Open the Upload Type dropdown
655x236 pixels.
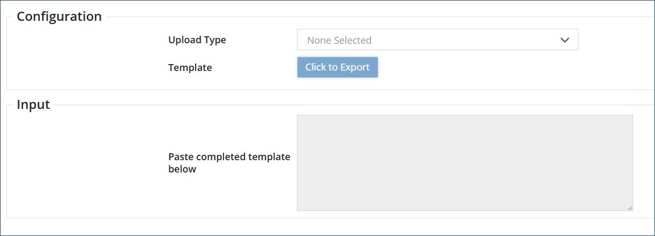[437, 40]
